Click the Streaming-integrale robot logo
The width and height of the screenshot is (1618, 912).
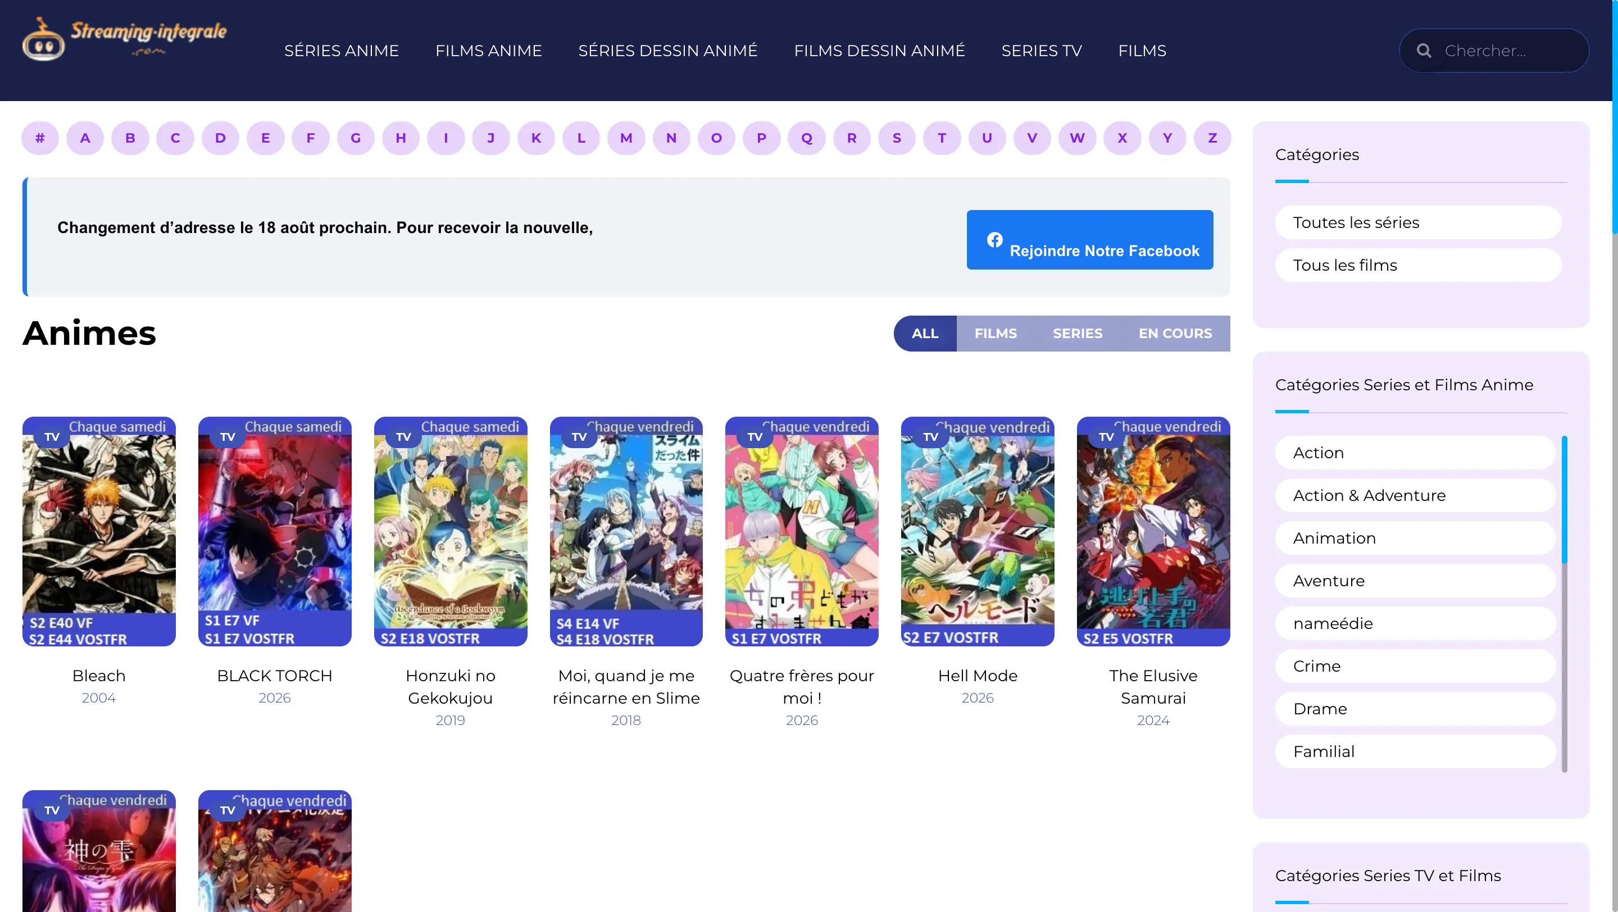click(125, 39)
